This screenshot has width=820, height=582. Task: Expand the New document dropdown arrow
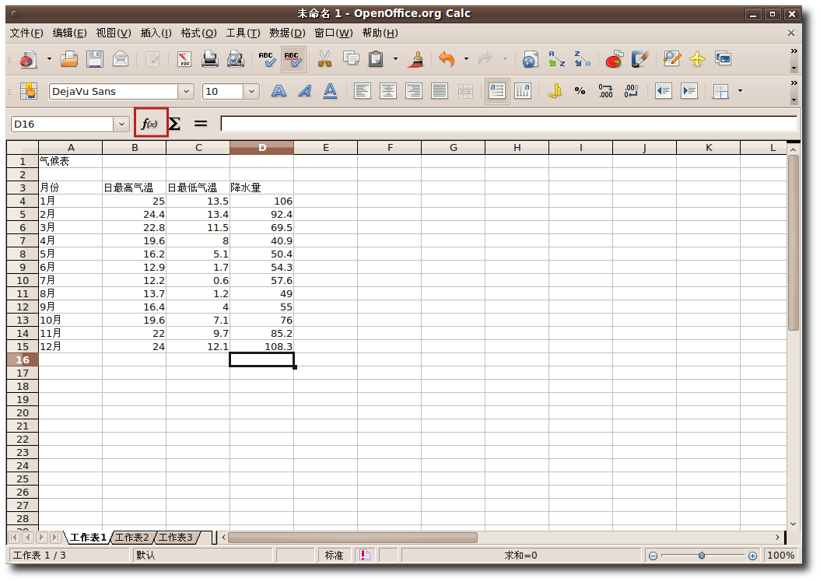pyautogui.click(x=49, y=60)
